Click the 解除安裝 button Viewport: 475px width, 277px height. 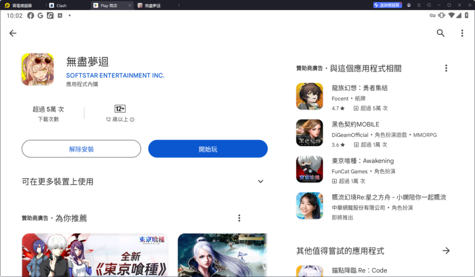coord(81,149)
